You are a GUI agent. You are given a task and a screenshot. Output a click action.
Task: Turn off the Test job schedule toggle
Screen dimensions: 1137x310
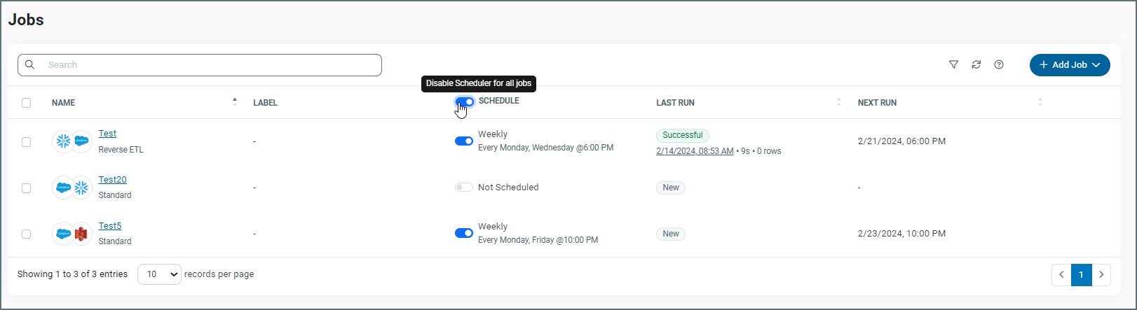pyautogui.click(x=464, y=141)
